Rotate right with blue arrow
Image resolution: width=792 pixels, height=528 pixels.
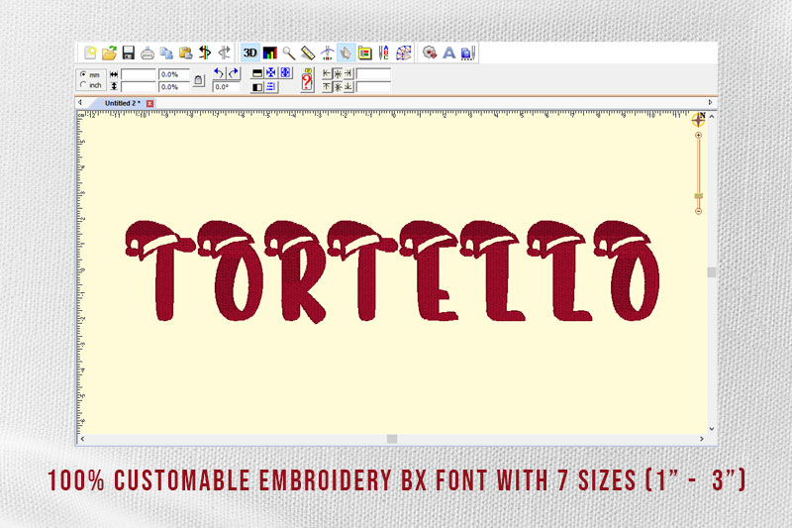coord(234,73)
